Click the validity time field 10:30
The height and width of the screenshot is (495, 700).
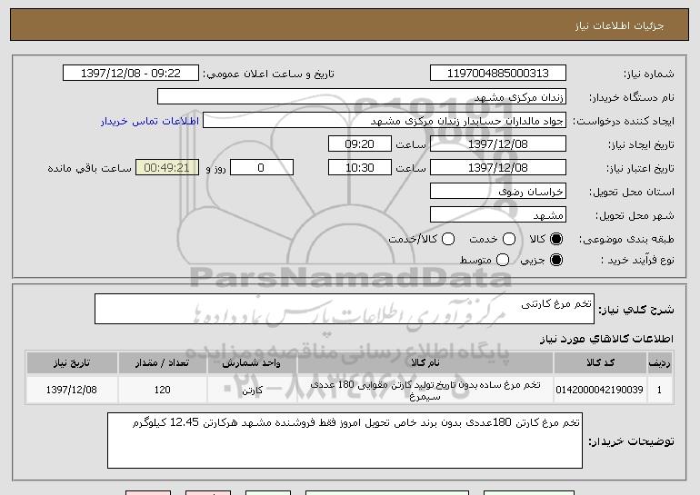tap(360, 168)
